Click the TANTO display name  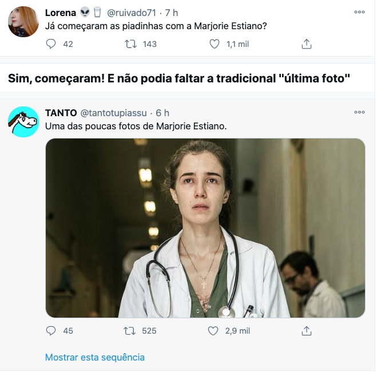tap(61, 113)
